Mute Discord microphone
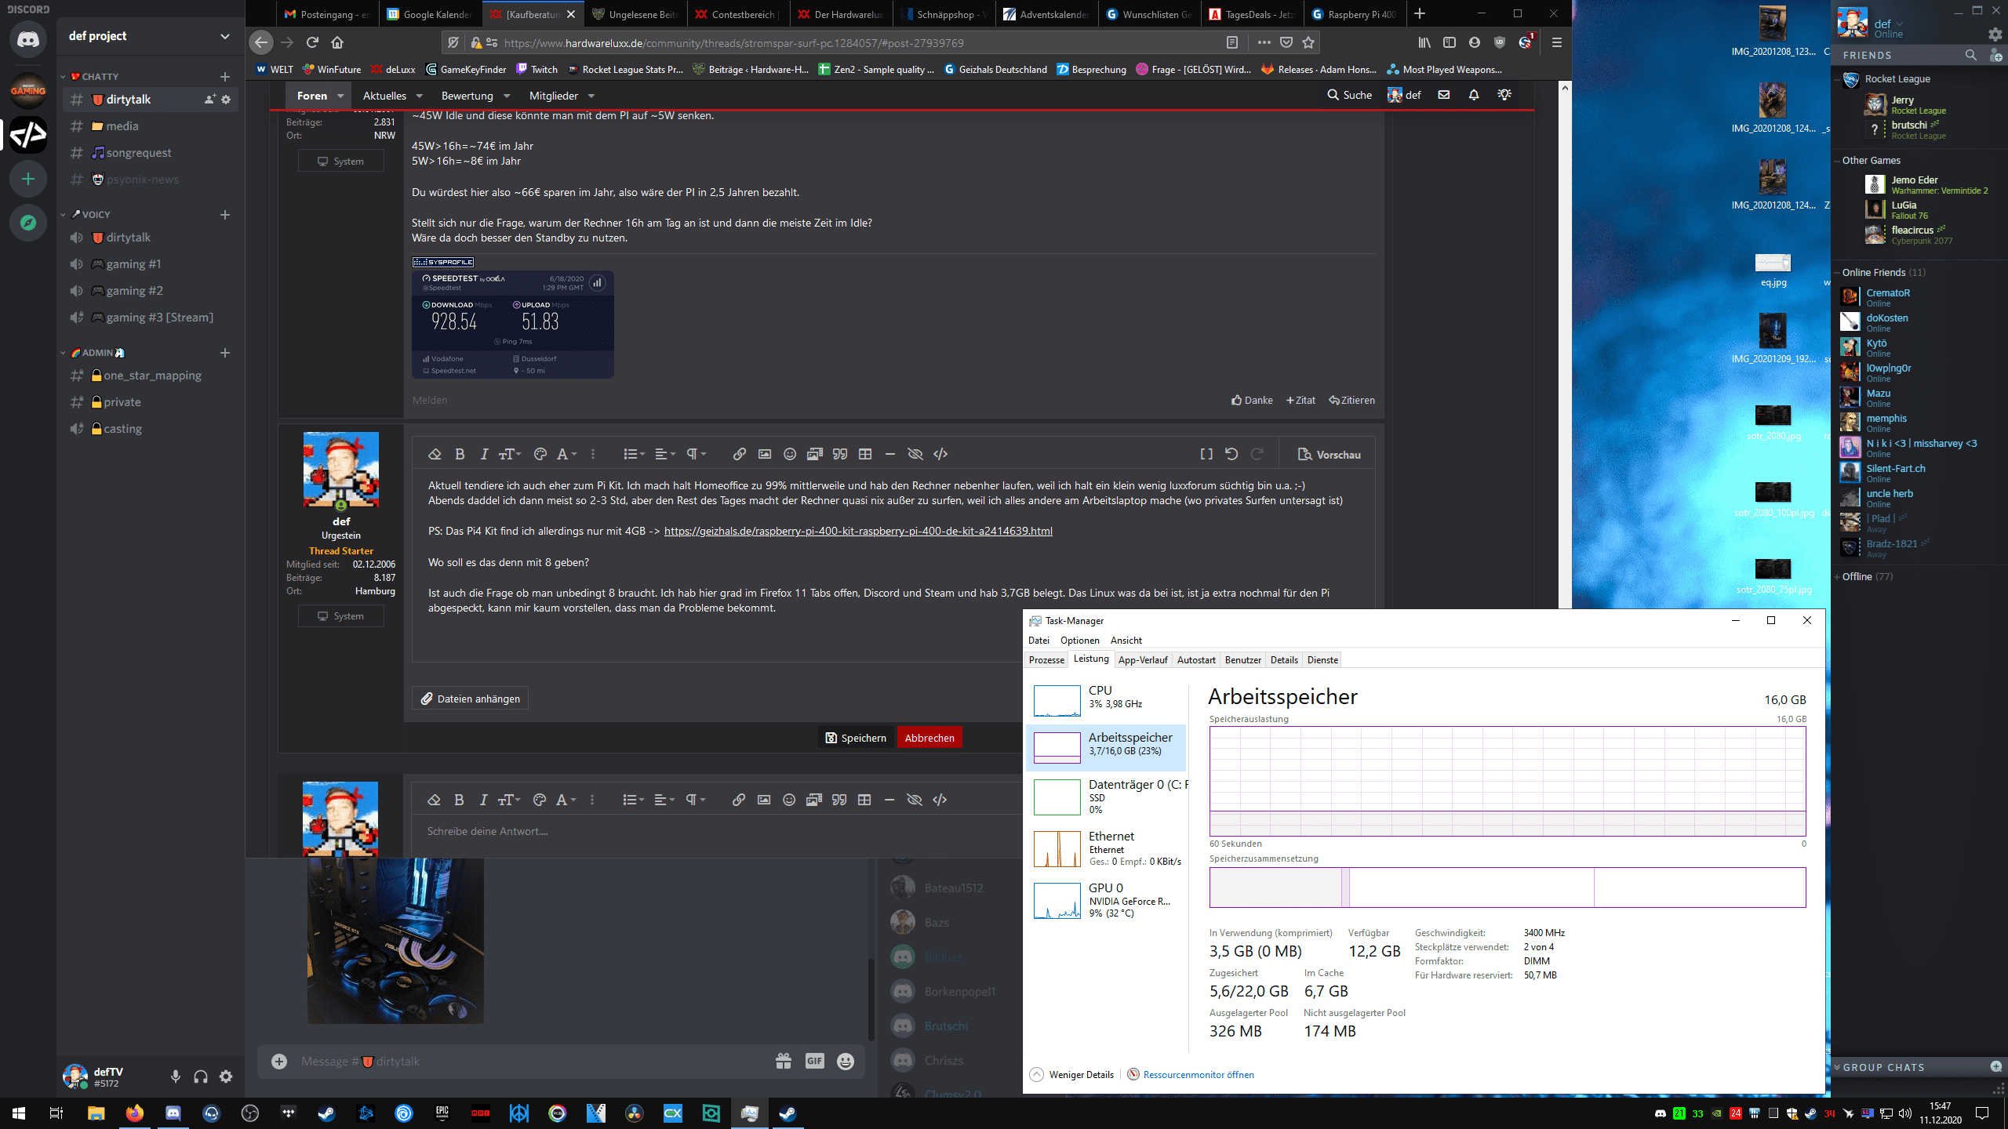Screen dimensions: 2008x1129 (176, 1076)
